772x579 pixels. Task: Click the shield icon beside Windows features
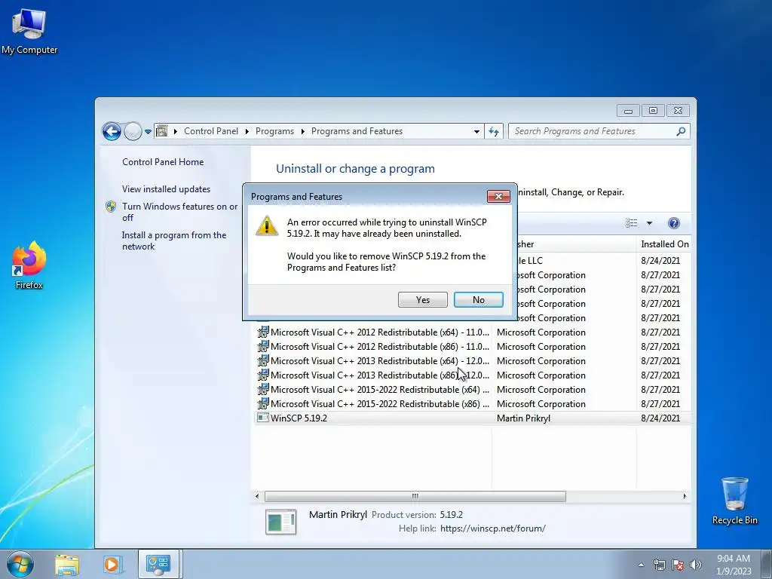tap(111, 207)
